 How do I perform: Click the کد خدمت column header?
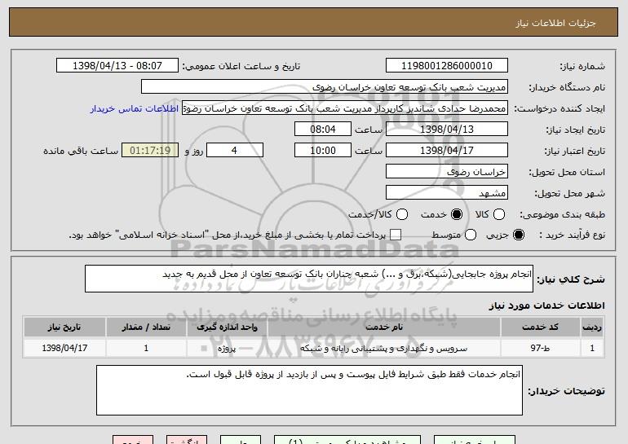click(540, 328)
